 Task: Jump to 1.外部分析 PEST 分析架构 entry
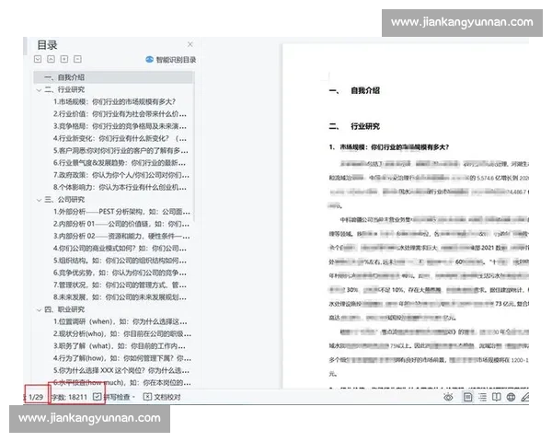click(x=121, y=212)
